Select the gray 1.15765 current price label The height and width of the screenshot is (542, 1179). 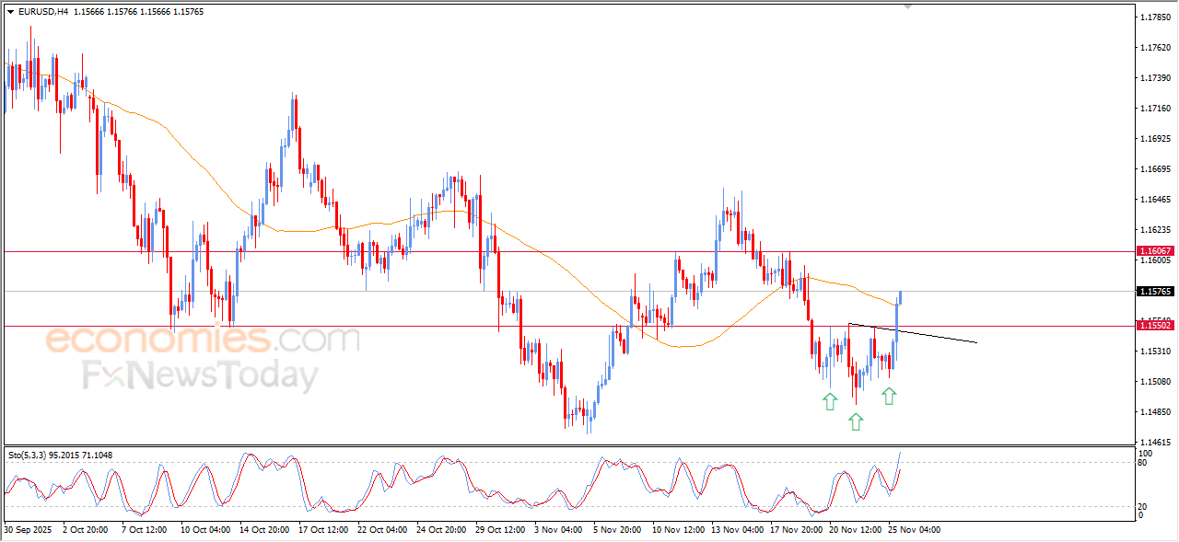1155,292
